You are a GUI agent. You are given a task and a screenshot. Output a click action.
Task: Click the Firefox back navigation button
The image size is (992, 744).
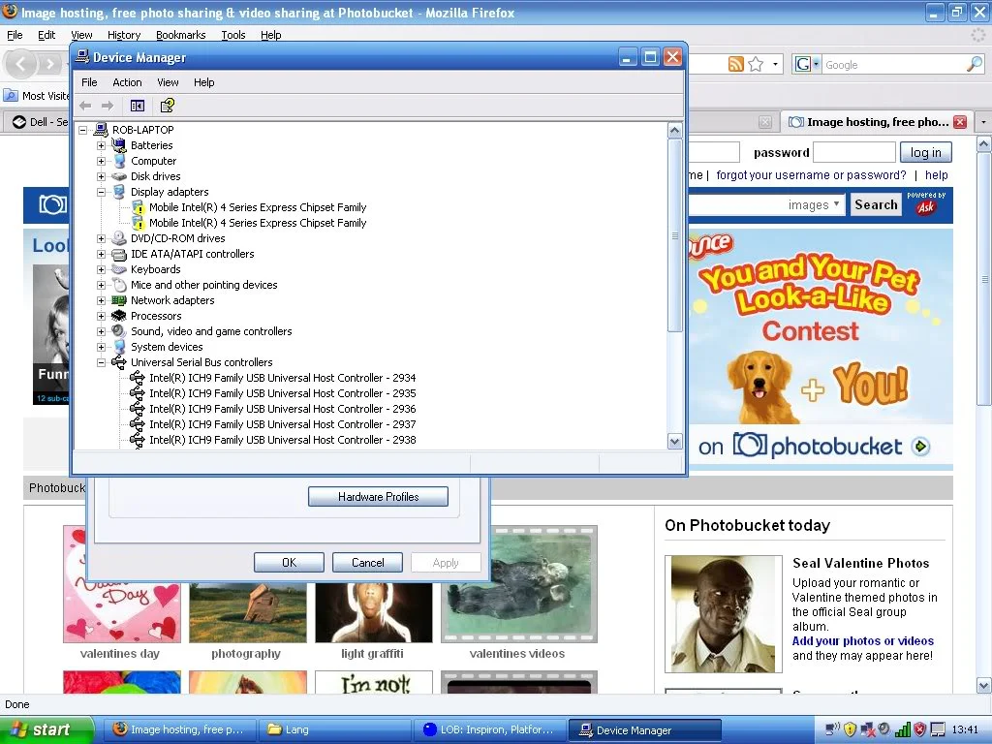[21, 64]
